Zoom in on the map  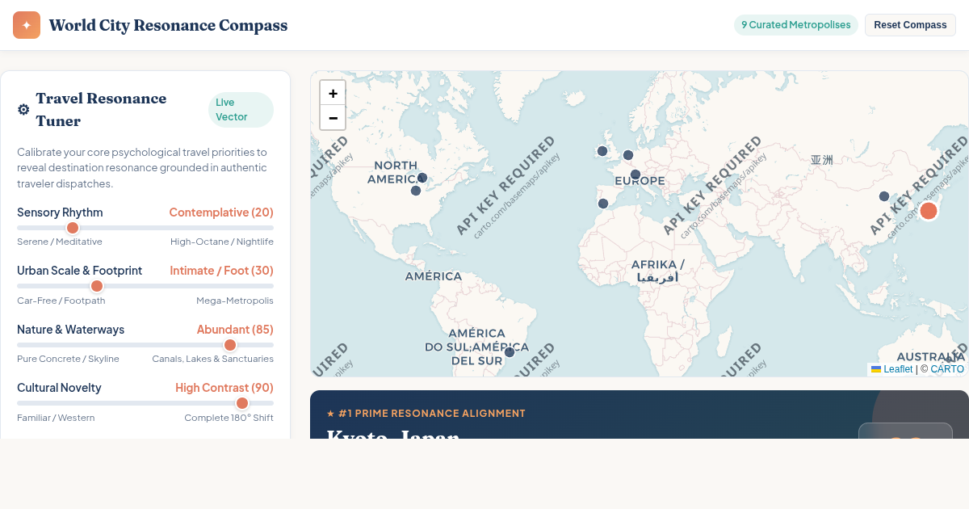pyautogui.click(x=333, y=93)
